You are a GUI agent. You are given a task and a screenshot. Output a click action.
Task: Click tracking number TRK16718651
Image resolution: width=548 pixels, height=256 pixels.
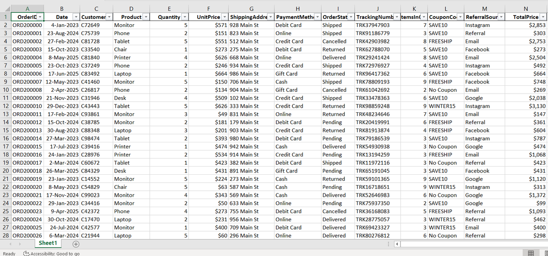(x=377, y=187)
